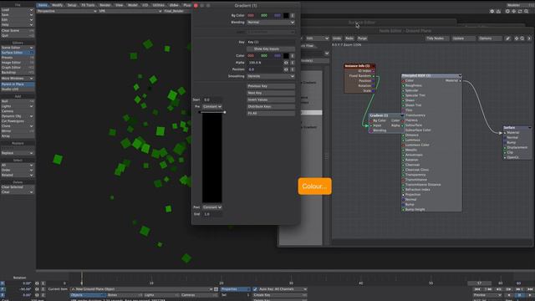
Task: Open the Pre behavior Constant dropdown
Action: 211,106
